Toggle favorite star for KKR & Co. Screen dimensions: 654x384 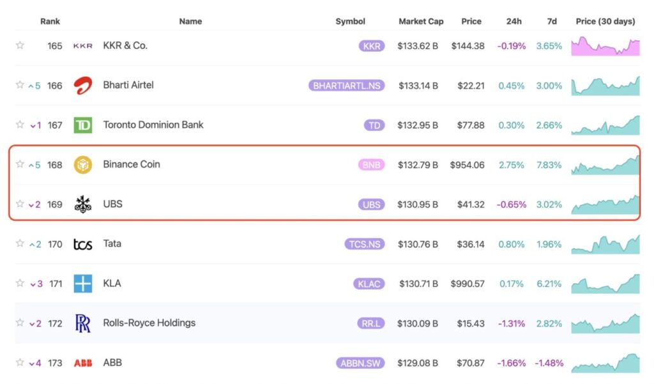point(20,45)
